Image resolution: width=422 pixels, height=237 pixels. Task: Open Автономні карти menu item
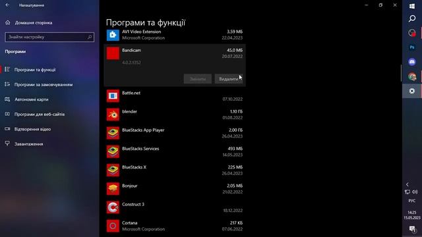[x=32, y=99]
